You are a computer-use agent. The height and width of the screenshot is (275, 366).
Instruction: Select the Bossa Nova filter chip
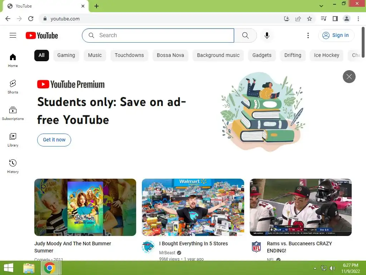(x=170, y=56)
